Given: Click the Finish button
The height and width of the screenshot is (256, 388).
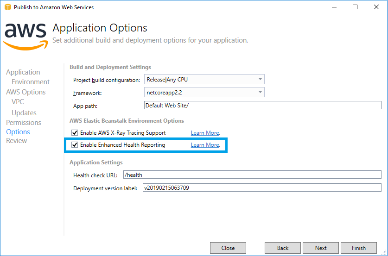Looking at the screenshot, I should pos(359,248).
